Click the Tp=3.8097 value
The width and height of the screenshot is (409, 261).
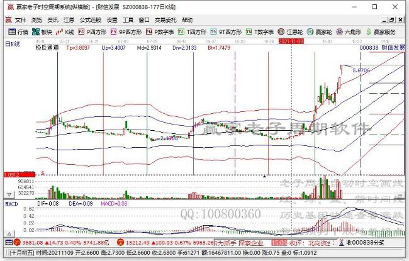pyautogui.click(x=78, y=48)
